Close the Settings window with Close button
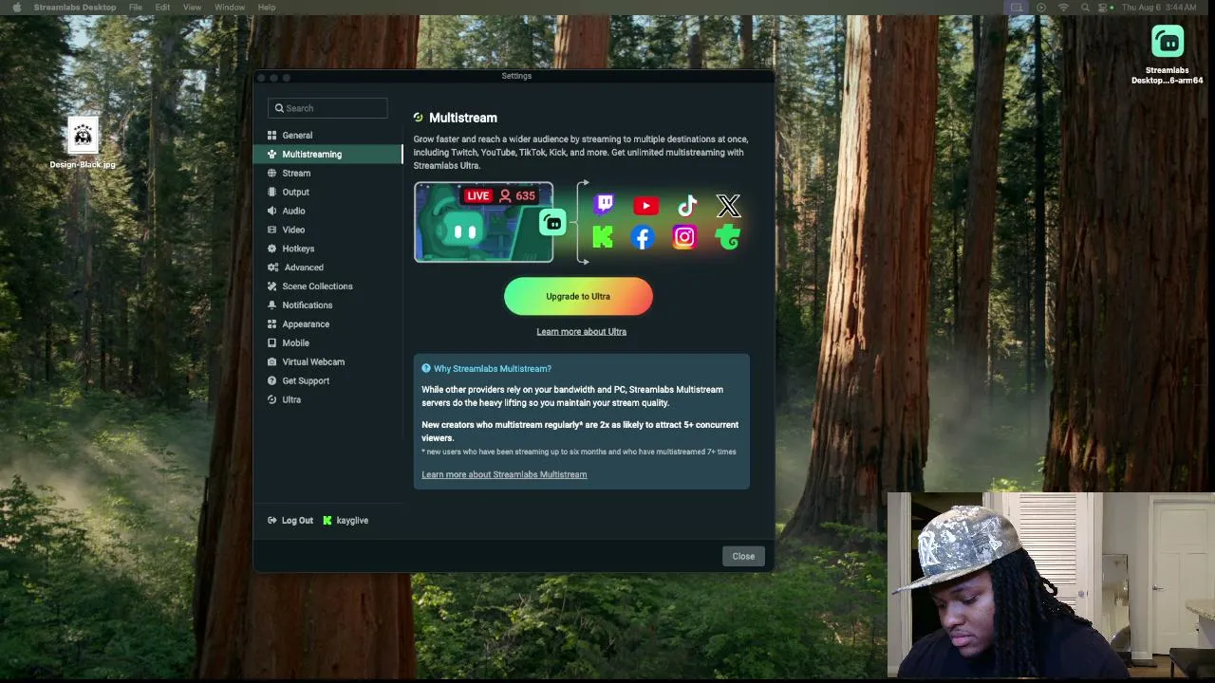This screenshot has height=683, width=1215. (743, 557)
